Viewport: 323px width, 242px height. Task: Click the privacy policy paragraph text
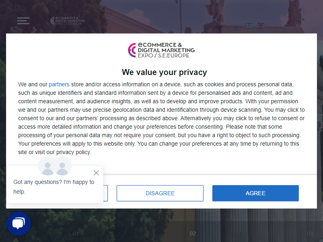pos(161,118)
